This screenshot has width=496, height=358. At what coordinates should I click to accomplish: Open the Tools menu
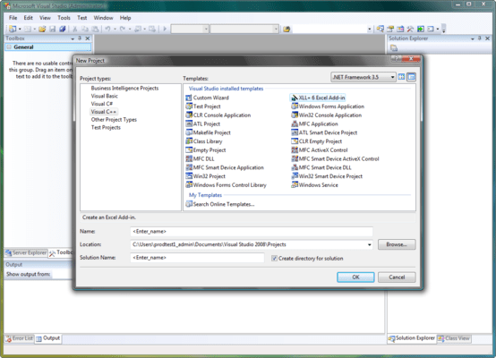click(x=64, y=18)
